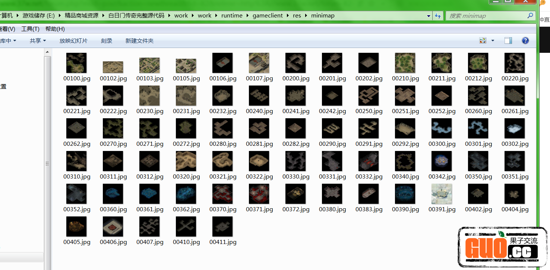Open the 工具(T) menu
The width and height of the screenshot is (550, 270).
[30, 29]
